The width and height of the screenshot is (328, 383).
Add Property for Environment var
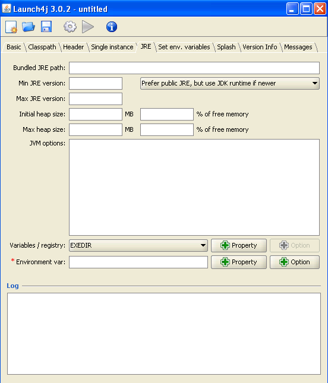239,262
